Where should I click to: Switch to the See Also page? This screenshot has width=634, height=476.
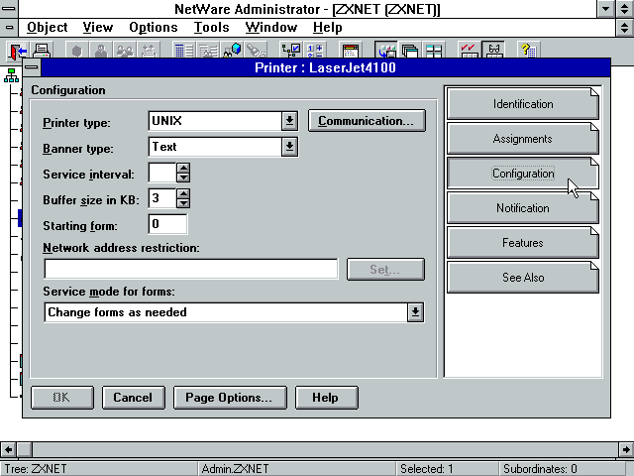[523, 278]
